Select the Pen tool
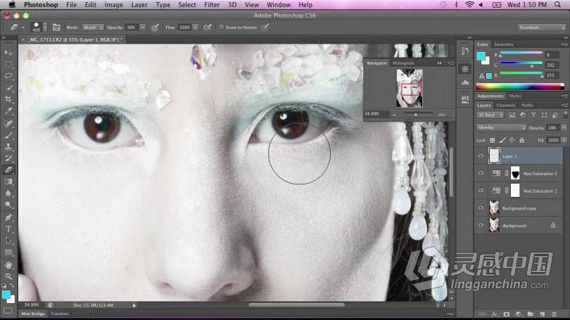 click(8, 217)
